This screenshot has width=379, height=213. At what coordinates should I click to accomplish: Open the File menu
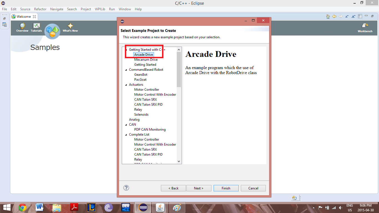tap(4, 9)
